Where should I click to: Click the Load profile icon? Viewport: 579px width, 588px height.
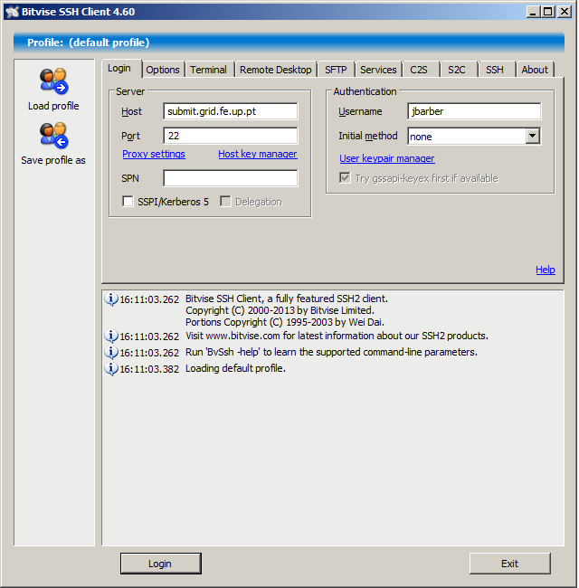coord(54,81)
